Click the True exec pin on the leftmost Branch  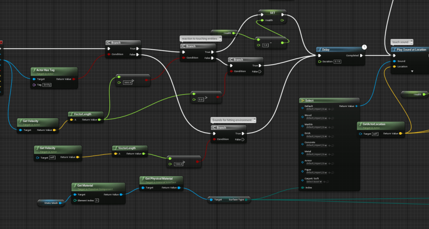[144, 49]
